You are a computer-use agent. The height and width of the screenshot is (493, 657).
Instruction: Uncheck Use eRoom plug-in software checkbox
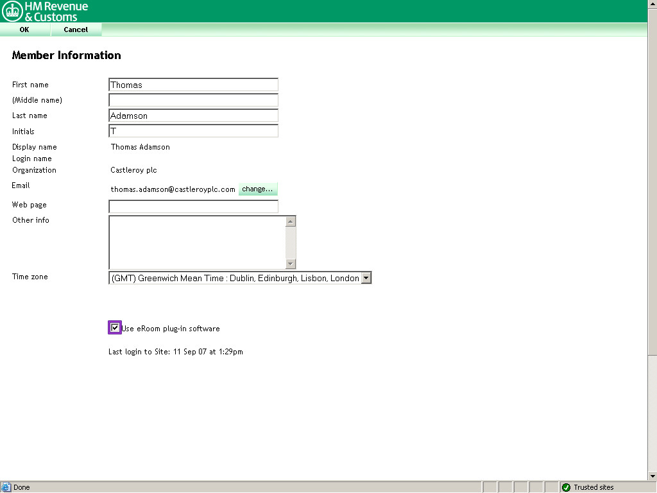pyautogui.click(x=115, y=328)
